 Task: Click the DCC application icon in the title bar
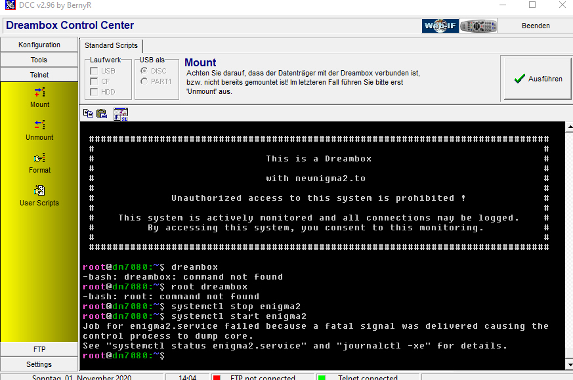click(x=11, y=5)
